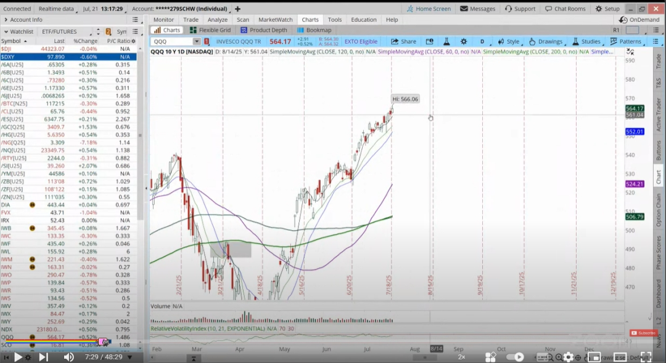Open the Studies dropdown
Image resolution: width=666 pixels, height=363 pixels.
pos(586,41)
